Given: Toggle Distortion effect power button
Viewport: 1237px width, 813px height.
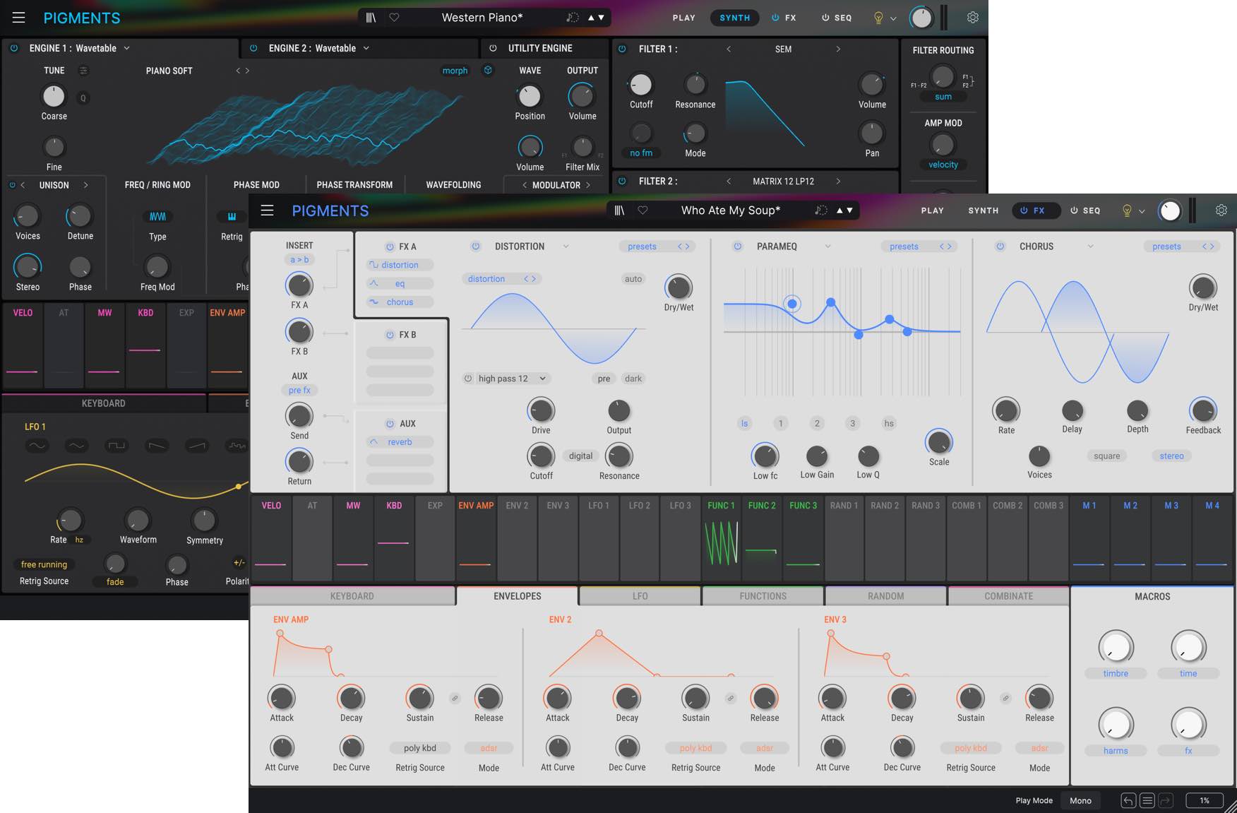Looking at the screenshot, I should point(476,247).
